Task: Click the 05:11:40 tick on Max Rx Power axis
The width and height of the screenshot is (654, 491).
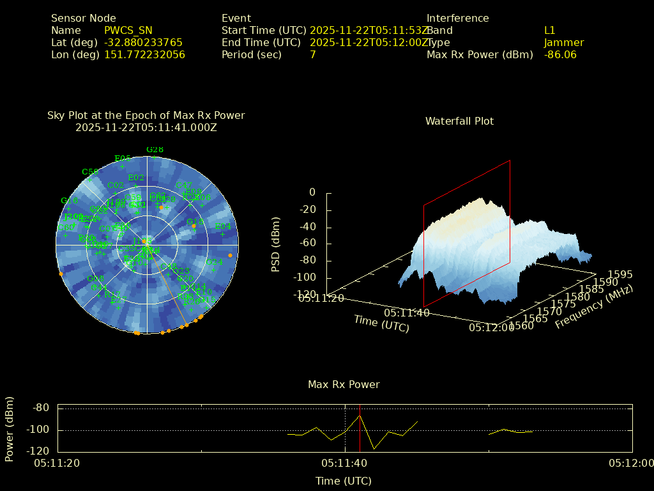Action: tap(345, 463)
